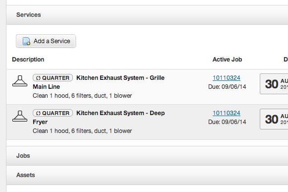
Task: Click the document icon in Add a Service
Action: pyautogui.click(x=26, y=41)
